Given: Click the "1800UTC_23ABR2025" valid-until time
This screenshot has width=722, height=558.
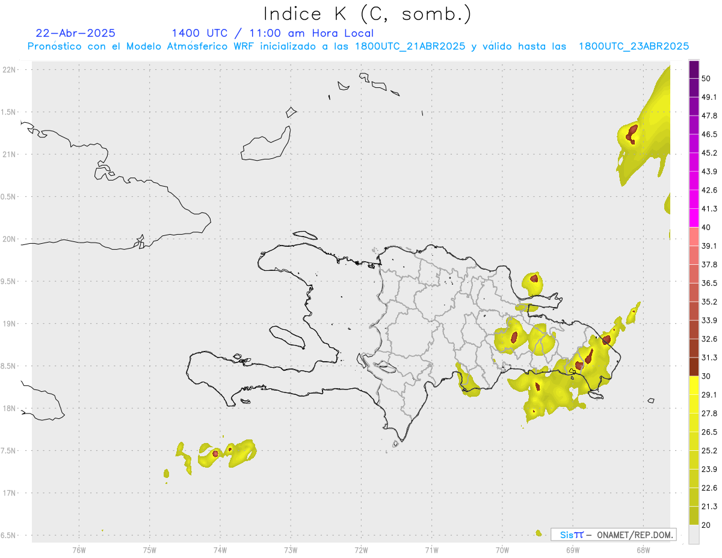Looking at the screenshot, I should (634, 46).
